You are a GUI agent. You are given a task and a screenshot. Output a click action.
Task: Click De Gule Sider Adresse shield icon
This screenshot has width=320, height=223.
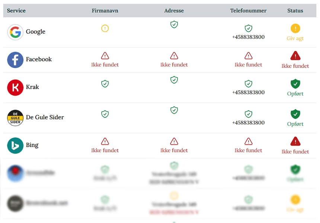click(174, 110)
